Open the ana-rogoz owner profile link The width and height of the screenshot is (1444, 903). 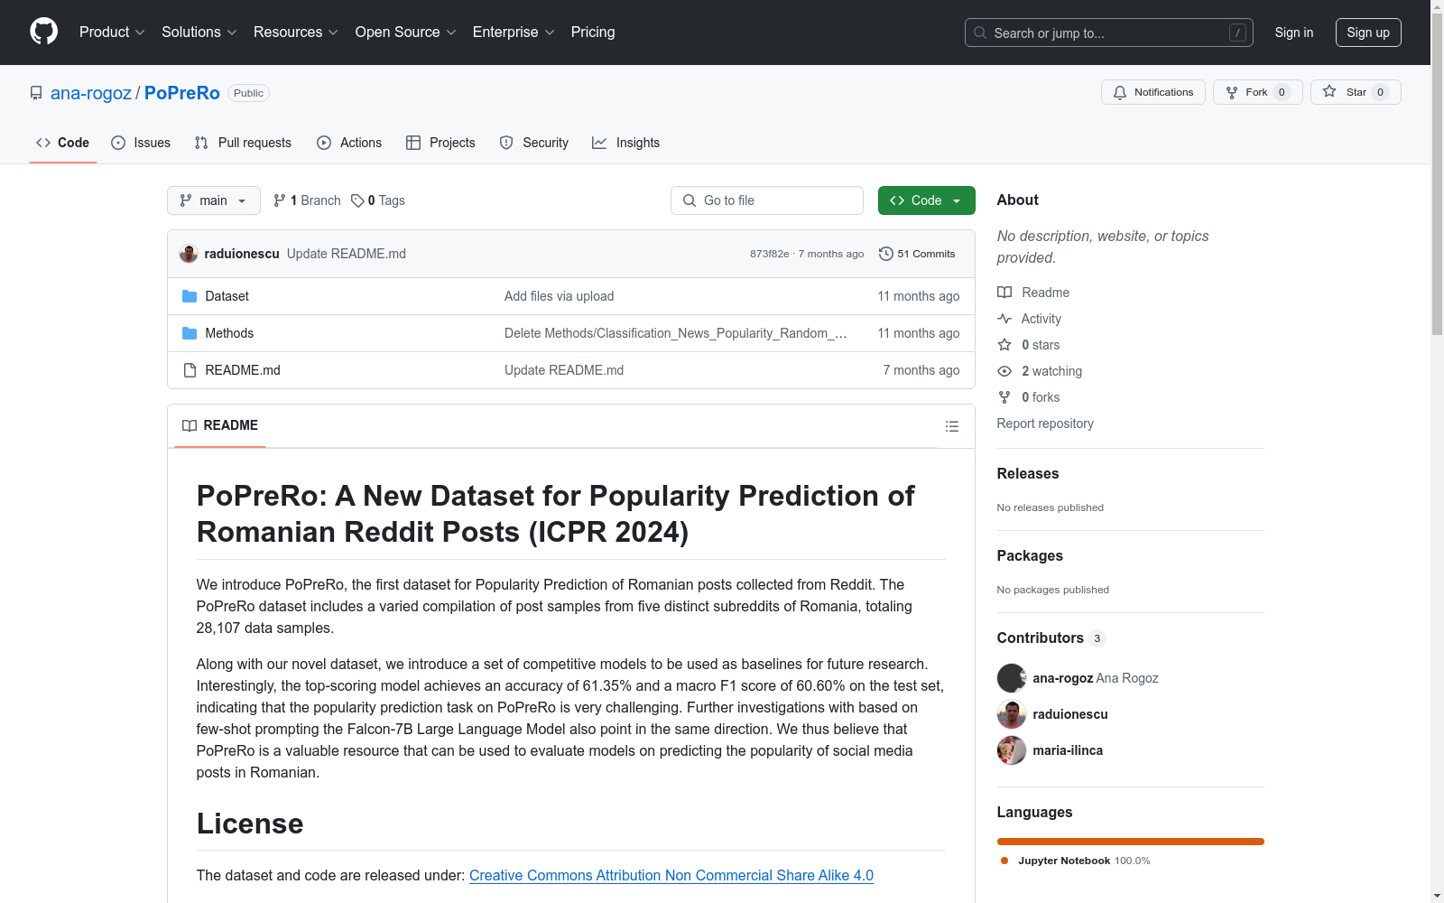(x=91, y=93)
